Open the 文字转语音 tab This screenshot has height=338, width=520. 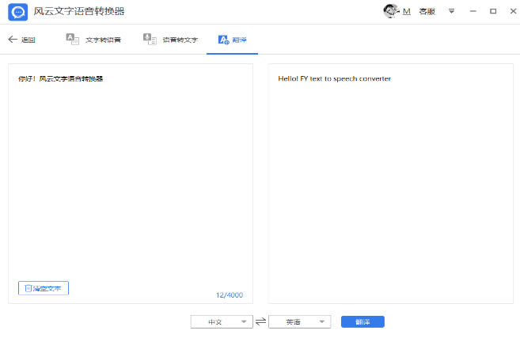coord(93,40)
